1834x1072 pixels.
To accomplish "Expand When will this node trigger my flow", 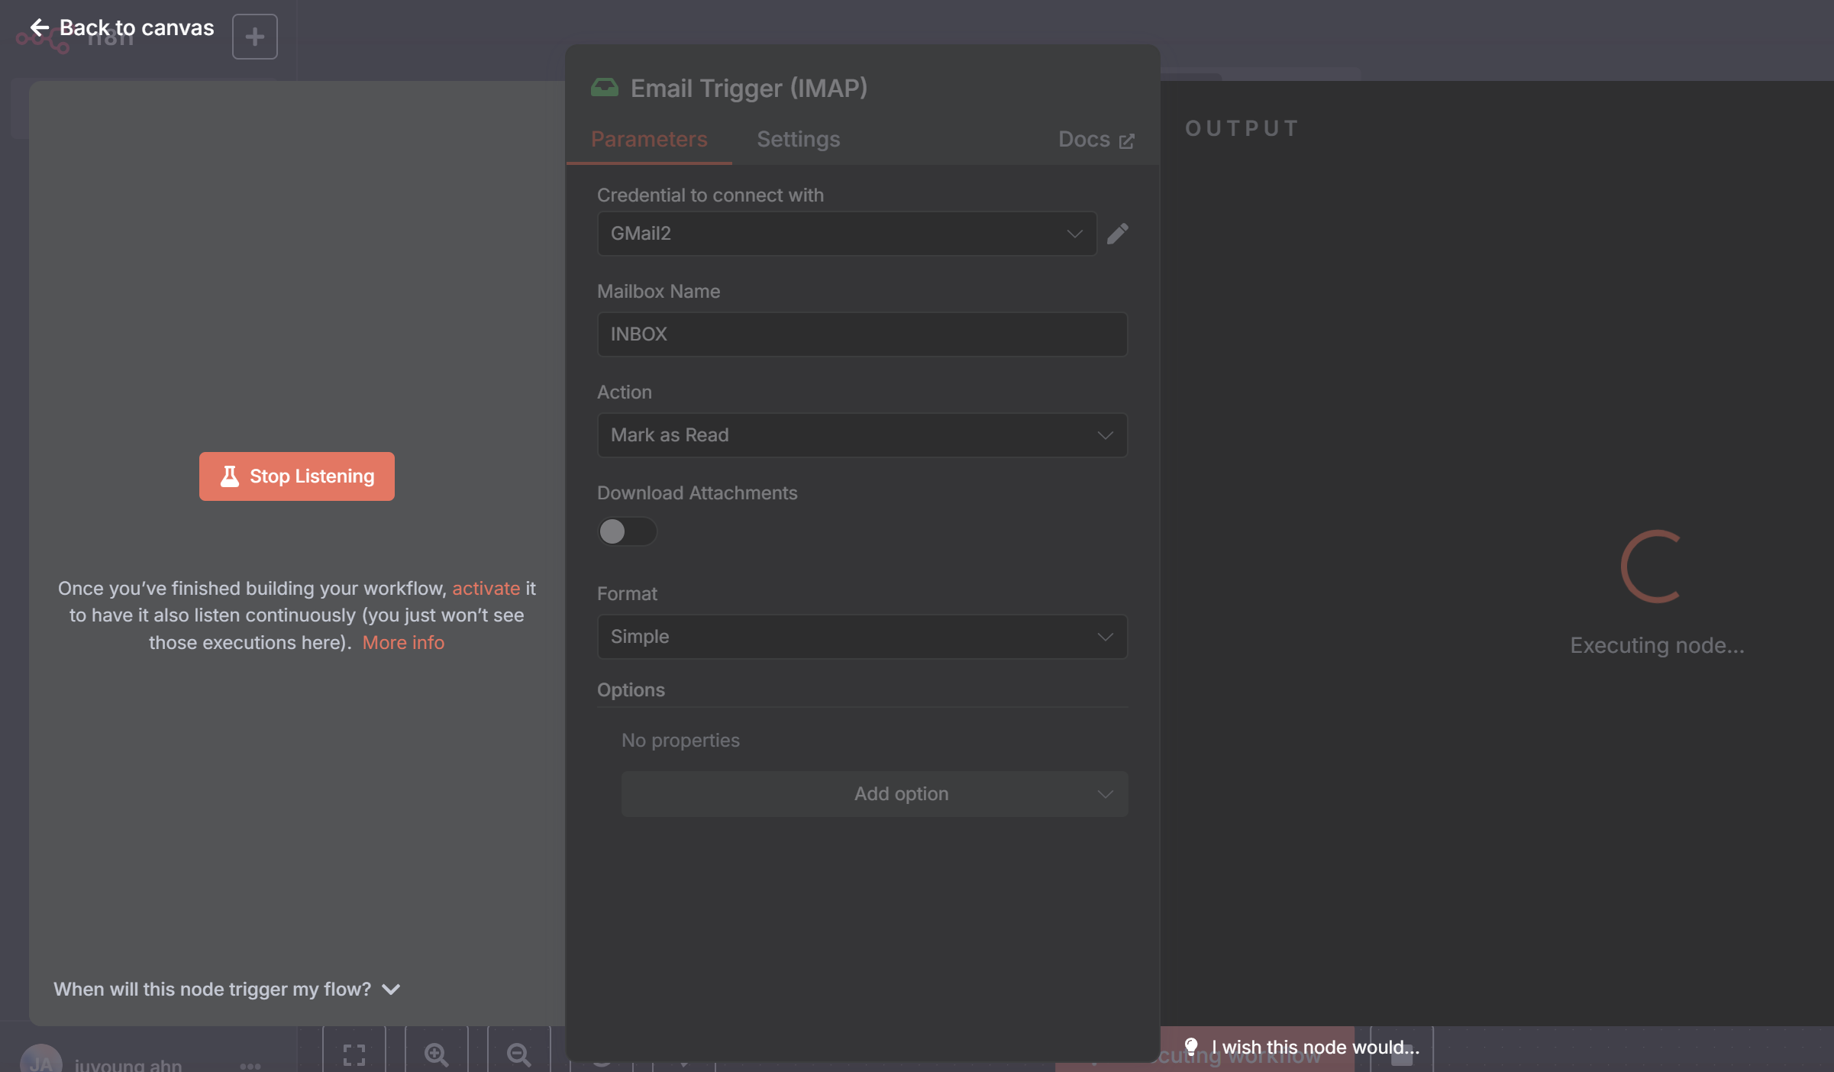I will coord(227,989).
